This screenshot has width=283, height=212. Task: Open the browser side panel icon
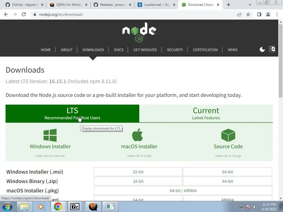[x=259, y=14]
